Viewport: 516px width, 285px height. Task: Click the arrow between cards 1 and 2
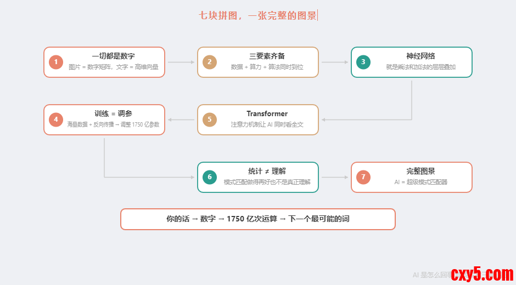pos(181,62)
